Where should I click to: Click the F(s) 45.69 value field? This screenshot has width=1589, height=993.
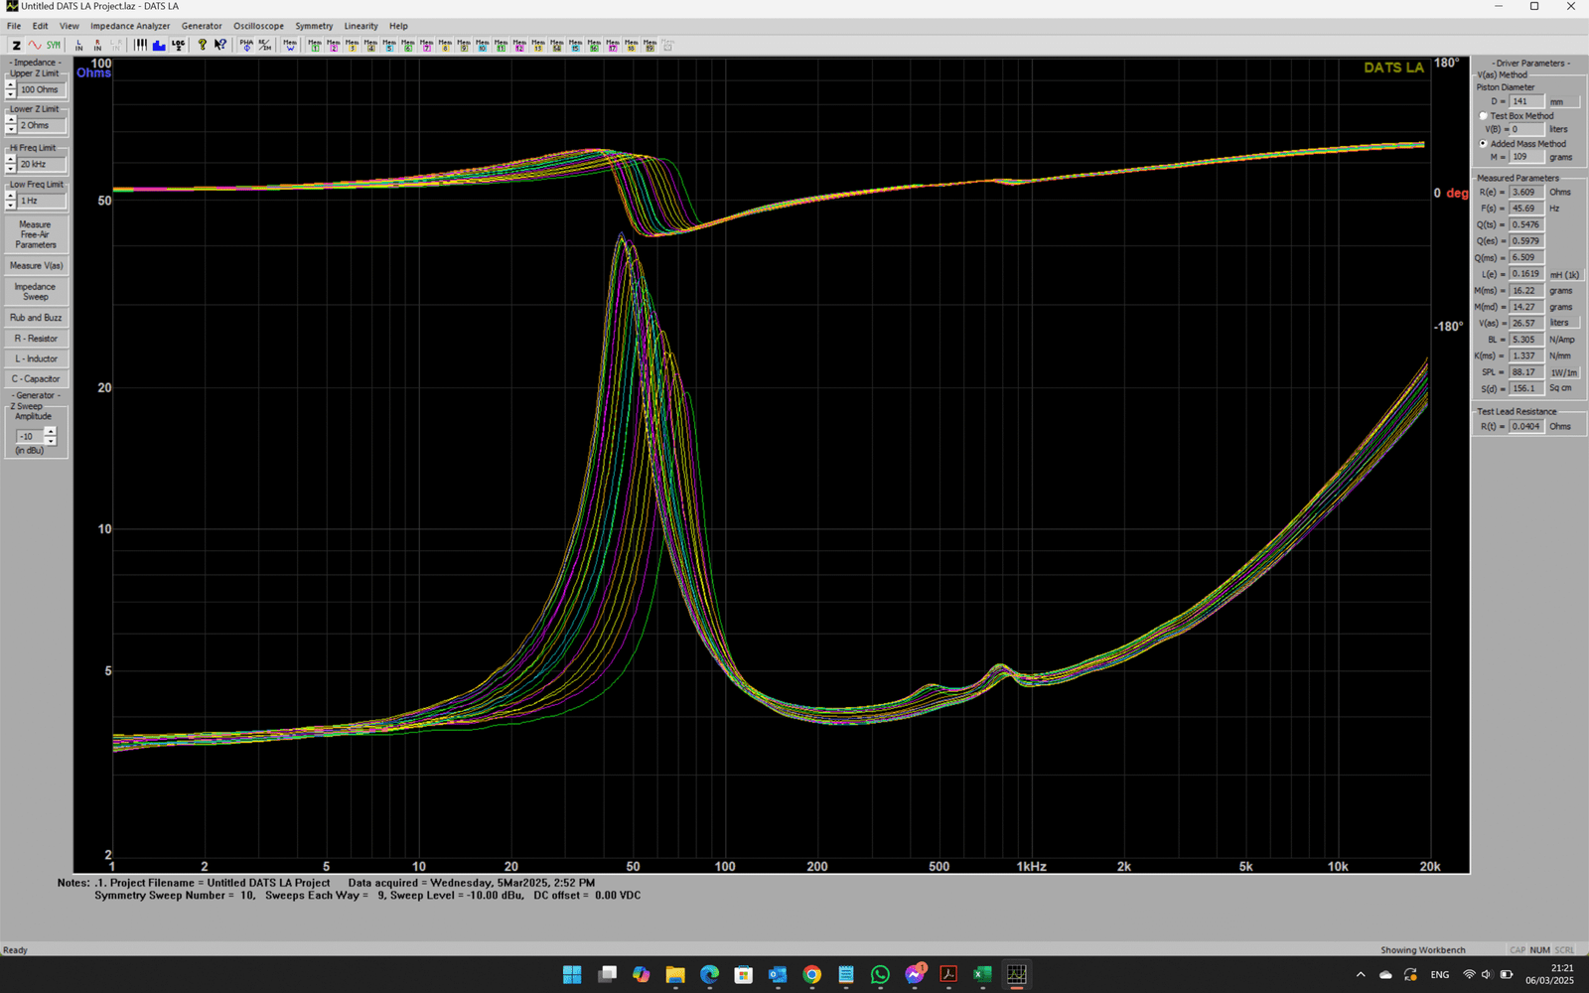(1526, 209)
